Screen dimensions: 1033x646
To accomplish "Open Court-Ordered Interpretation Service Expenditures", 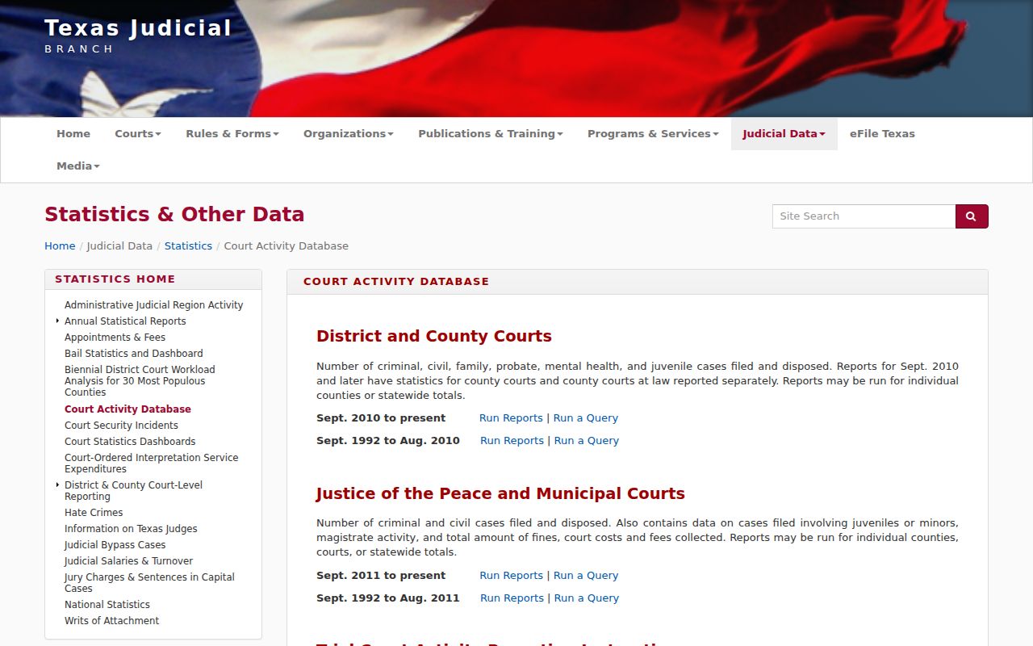I will [x=152, y=464].
